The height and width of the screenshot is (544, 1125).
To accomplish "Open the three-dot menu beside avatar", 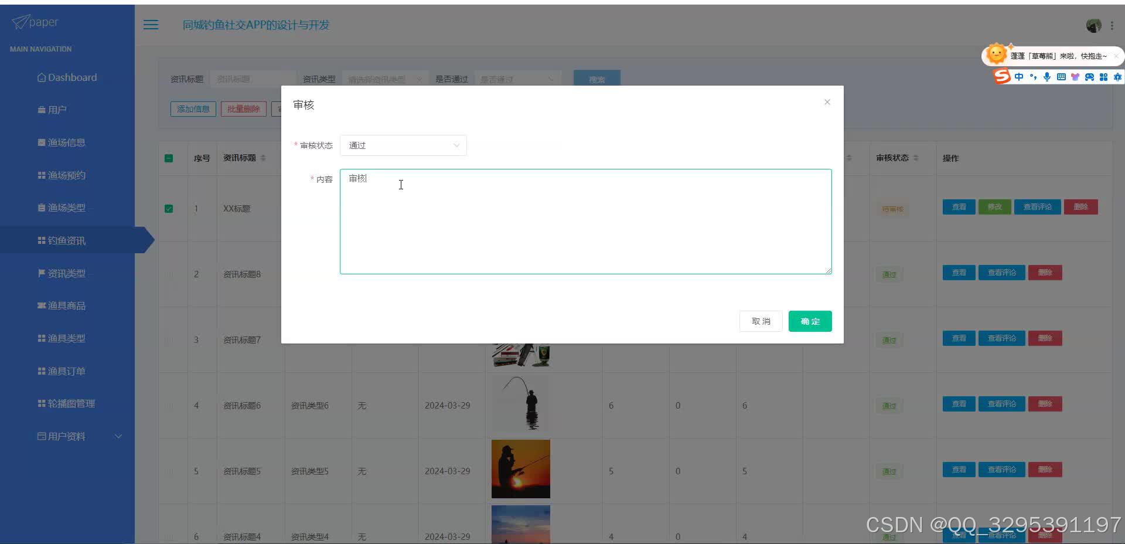I will pos(1112,25).
